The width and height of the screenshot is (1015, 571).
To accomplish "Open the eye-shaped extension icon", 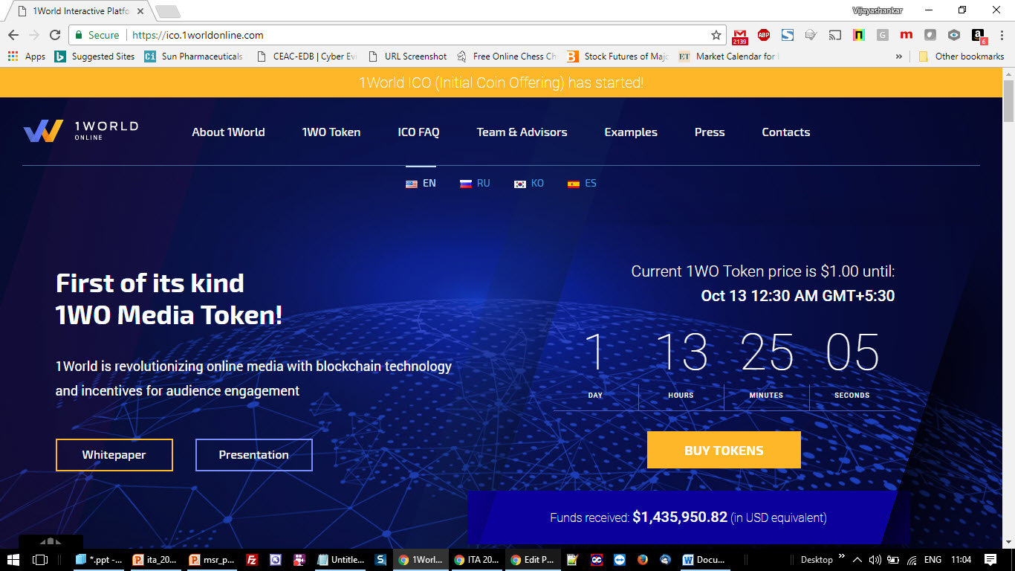I will click(954, 35).
